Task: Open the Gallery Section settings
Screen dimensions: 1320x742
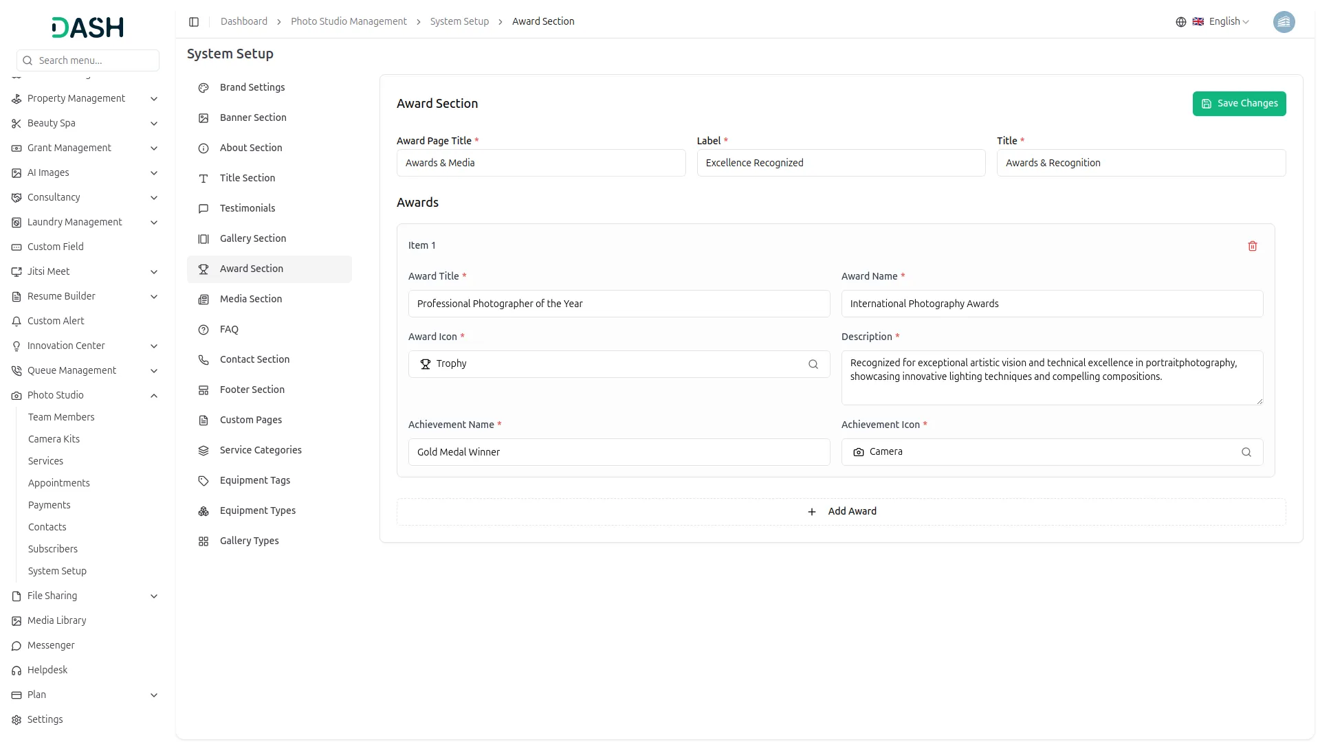Action: pos(252,238)
